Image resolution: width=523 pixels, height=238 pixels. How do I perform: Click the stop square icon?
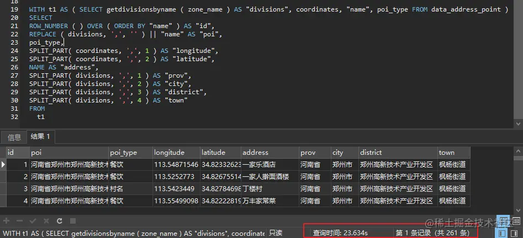73,221
